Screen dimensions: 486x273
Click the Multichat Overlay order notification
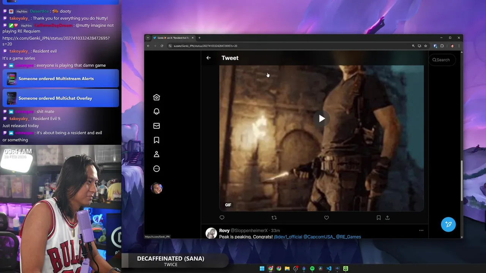click(x=61, y=98)
